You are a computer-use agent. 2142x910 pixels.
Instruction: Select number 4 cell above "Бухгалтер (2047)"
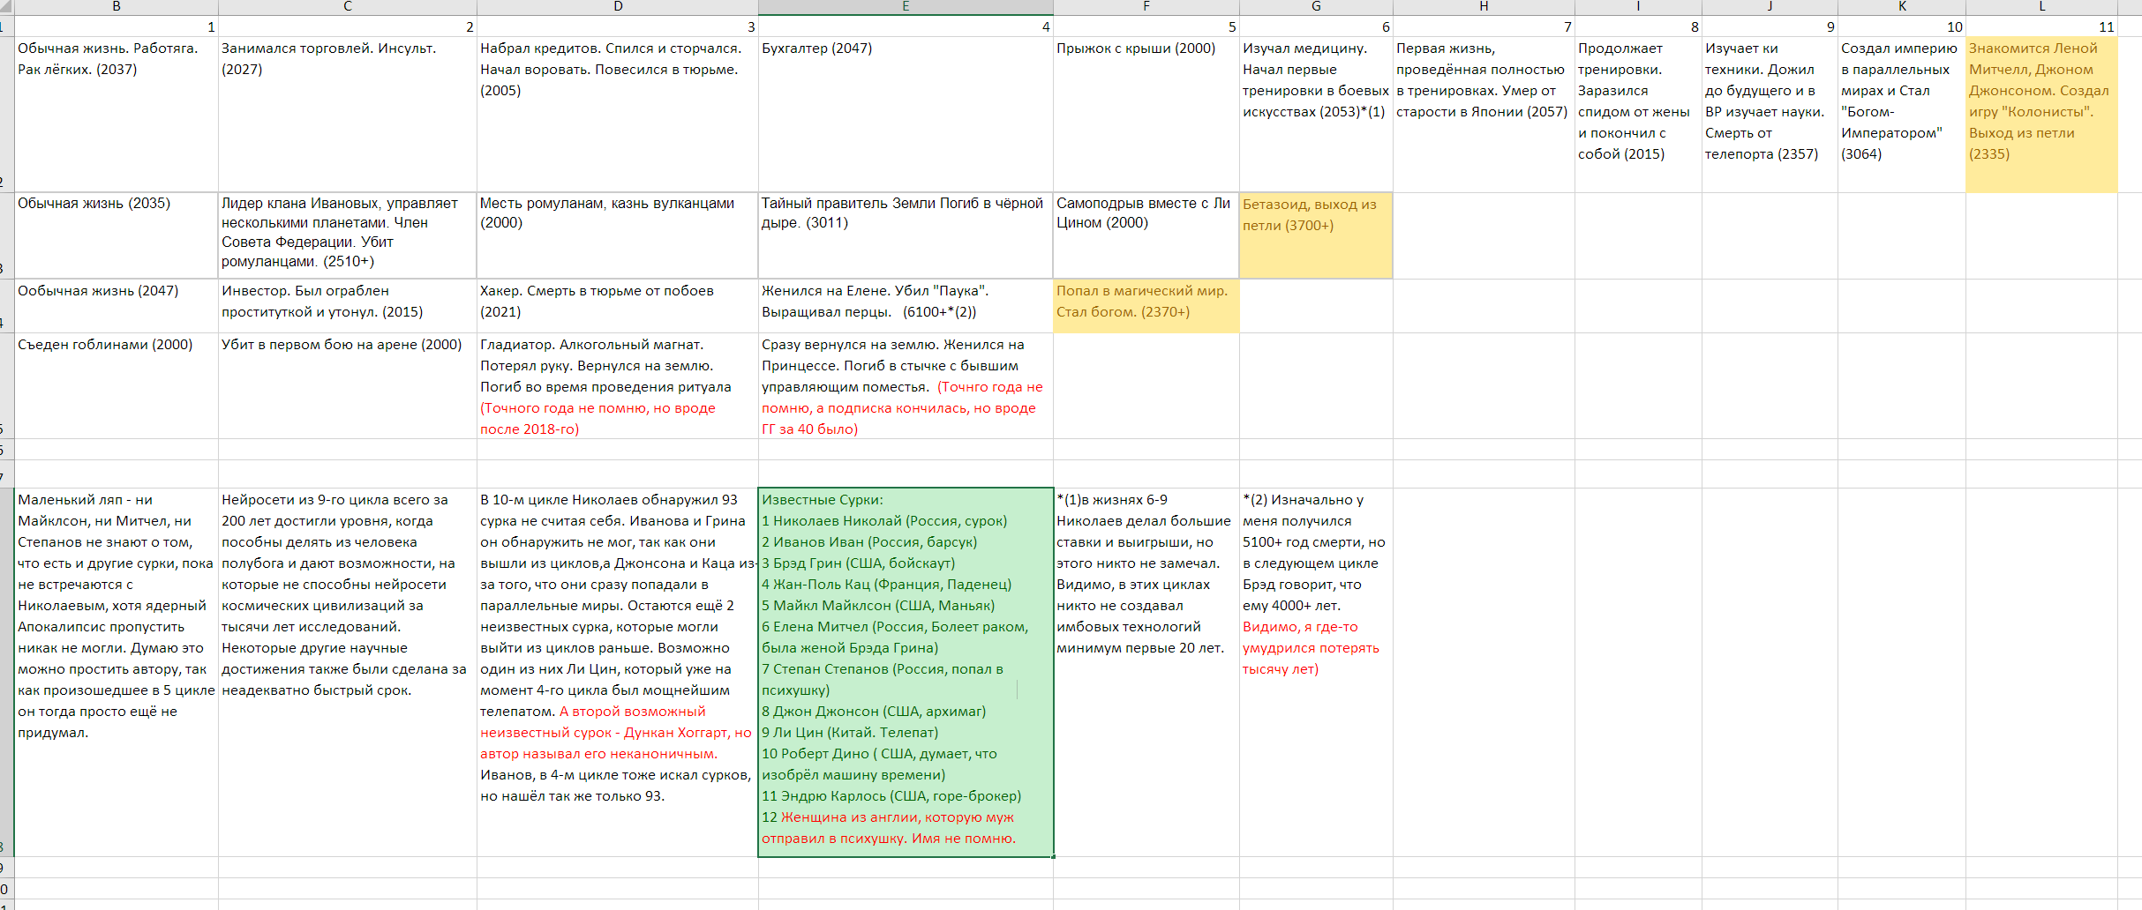click(906, 26)
